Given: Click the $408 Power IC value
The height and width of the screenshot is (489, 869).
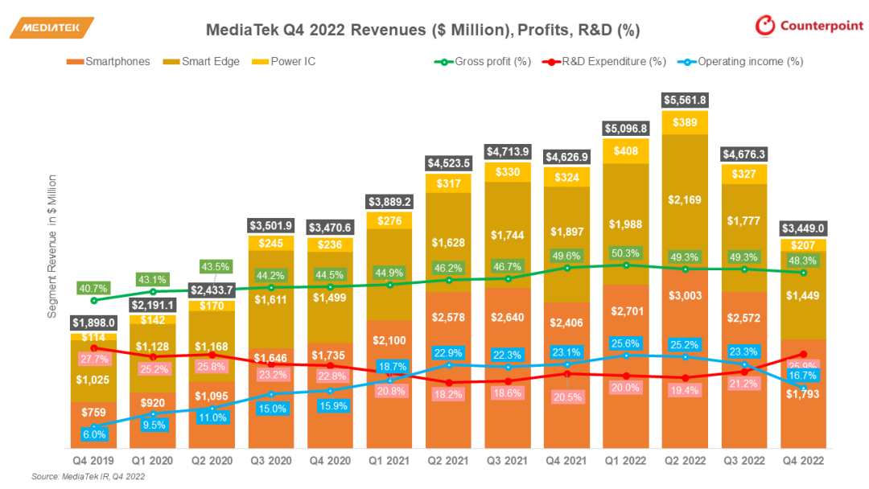Looking at the screenshot, I should (x=626, y=150).
